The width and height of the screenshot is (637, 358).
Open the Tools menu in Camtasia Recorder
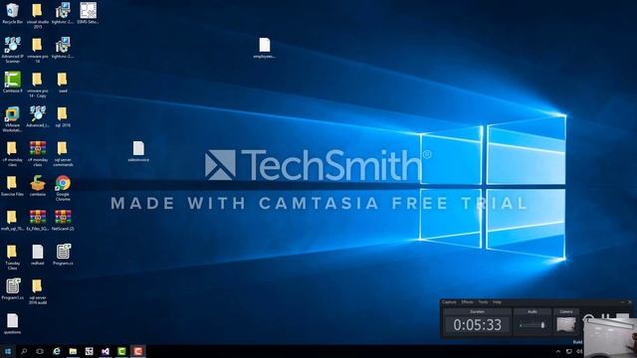click(483, 302)
